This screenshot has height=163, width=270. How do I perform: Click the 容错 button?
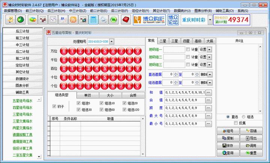click(x=251, y=131)
